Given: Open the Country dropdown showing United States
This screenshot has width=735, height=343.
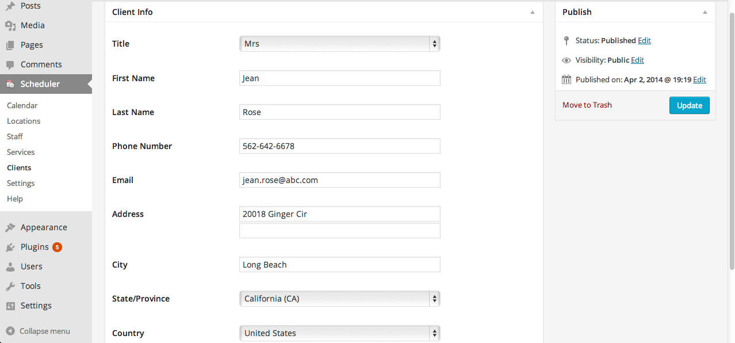Looking at the screenshot, I should (x=340, y=333).
